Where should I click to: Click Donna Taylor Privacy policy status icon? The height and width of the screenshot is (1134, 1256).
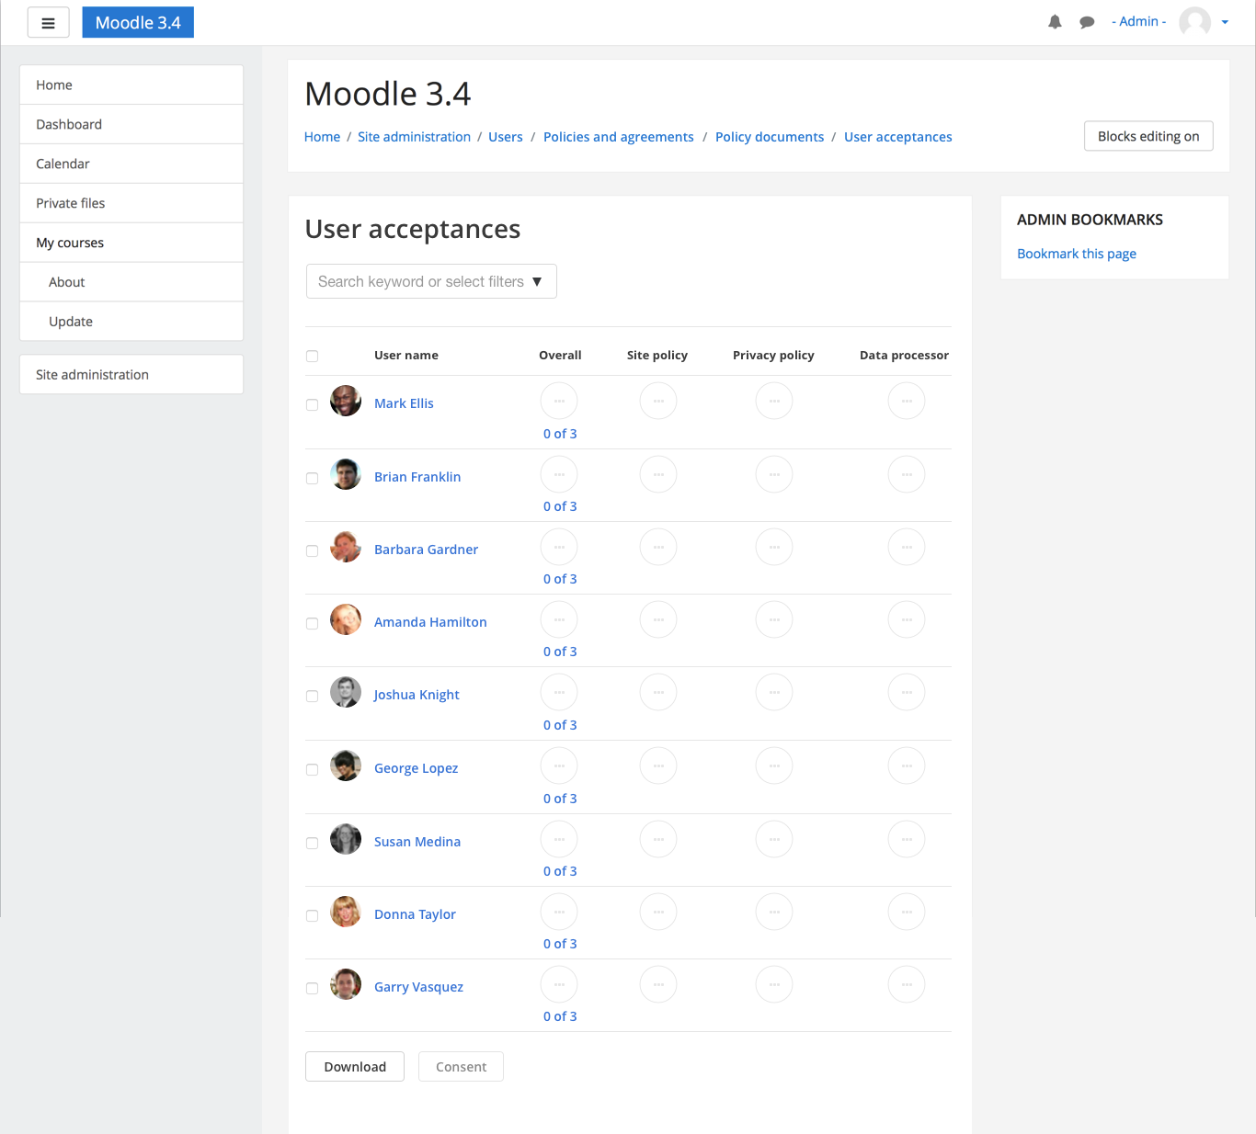pyautogui.click(x=774, y=912)
